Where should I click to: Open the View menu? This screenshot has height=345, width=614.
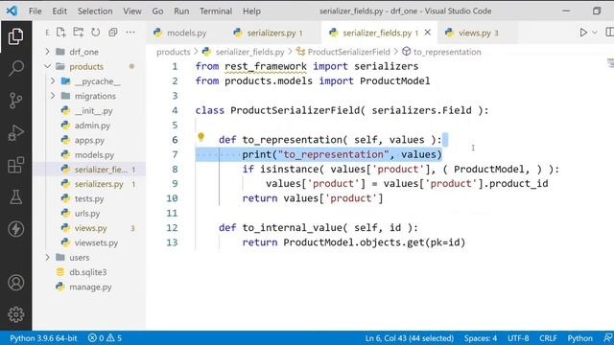click(x=132, y=11)
